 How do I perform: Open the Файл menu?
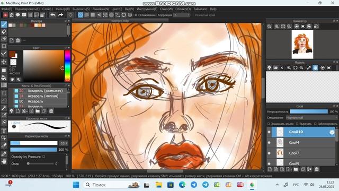click(7, 9)
